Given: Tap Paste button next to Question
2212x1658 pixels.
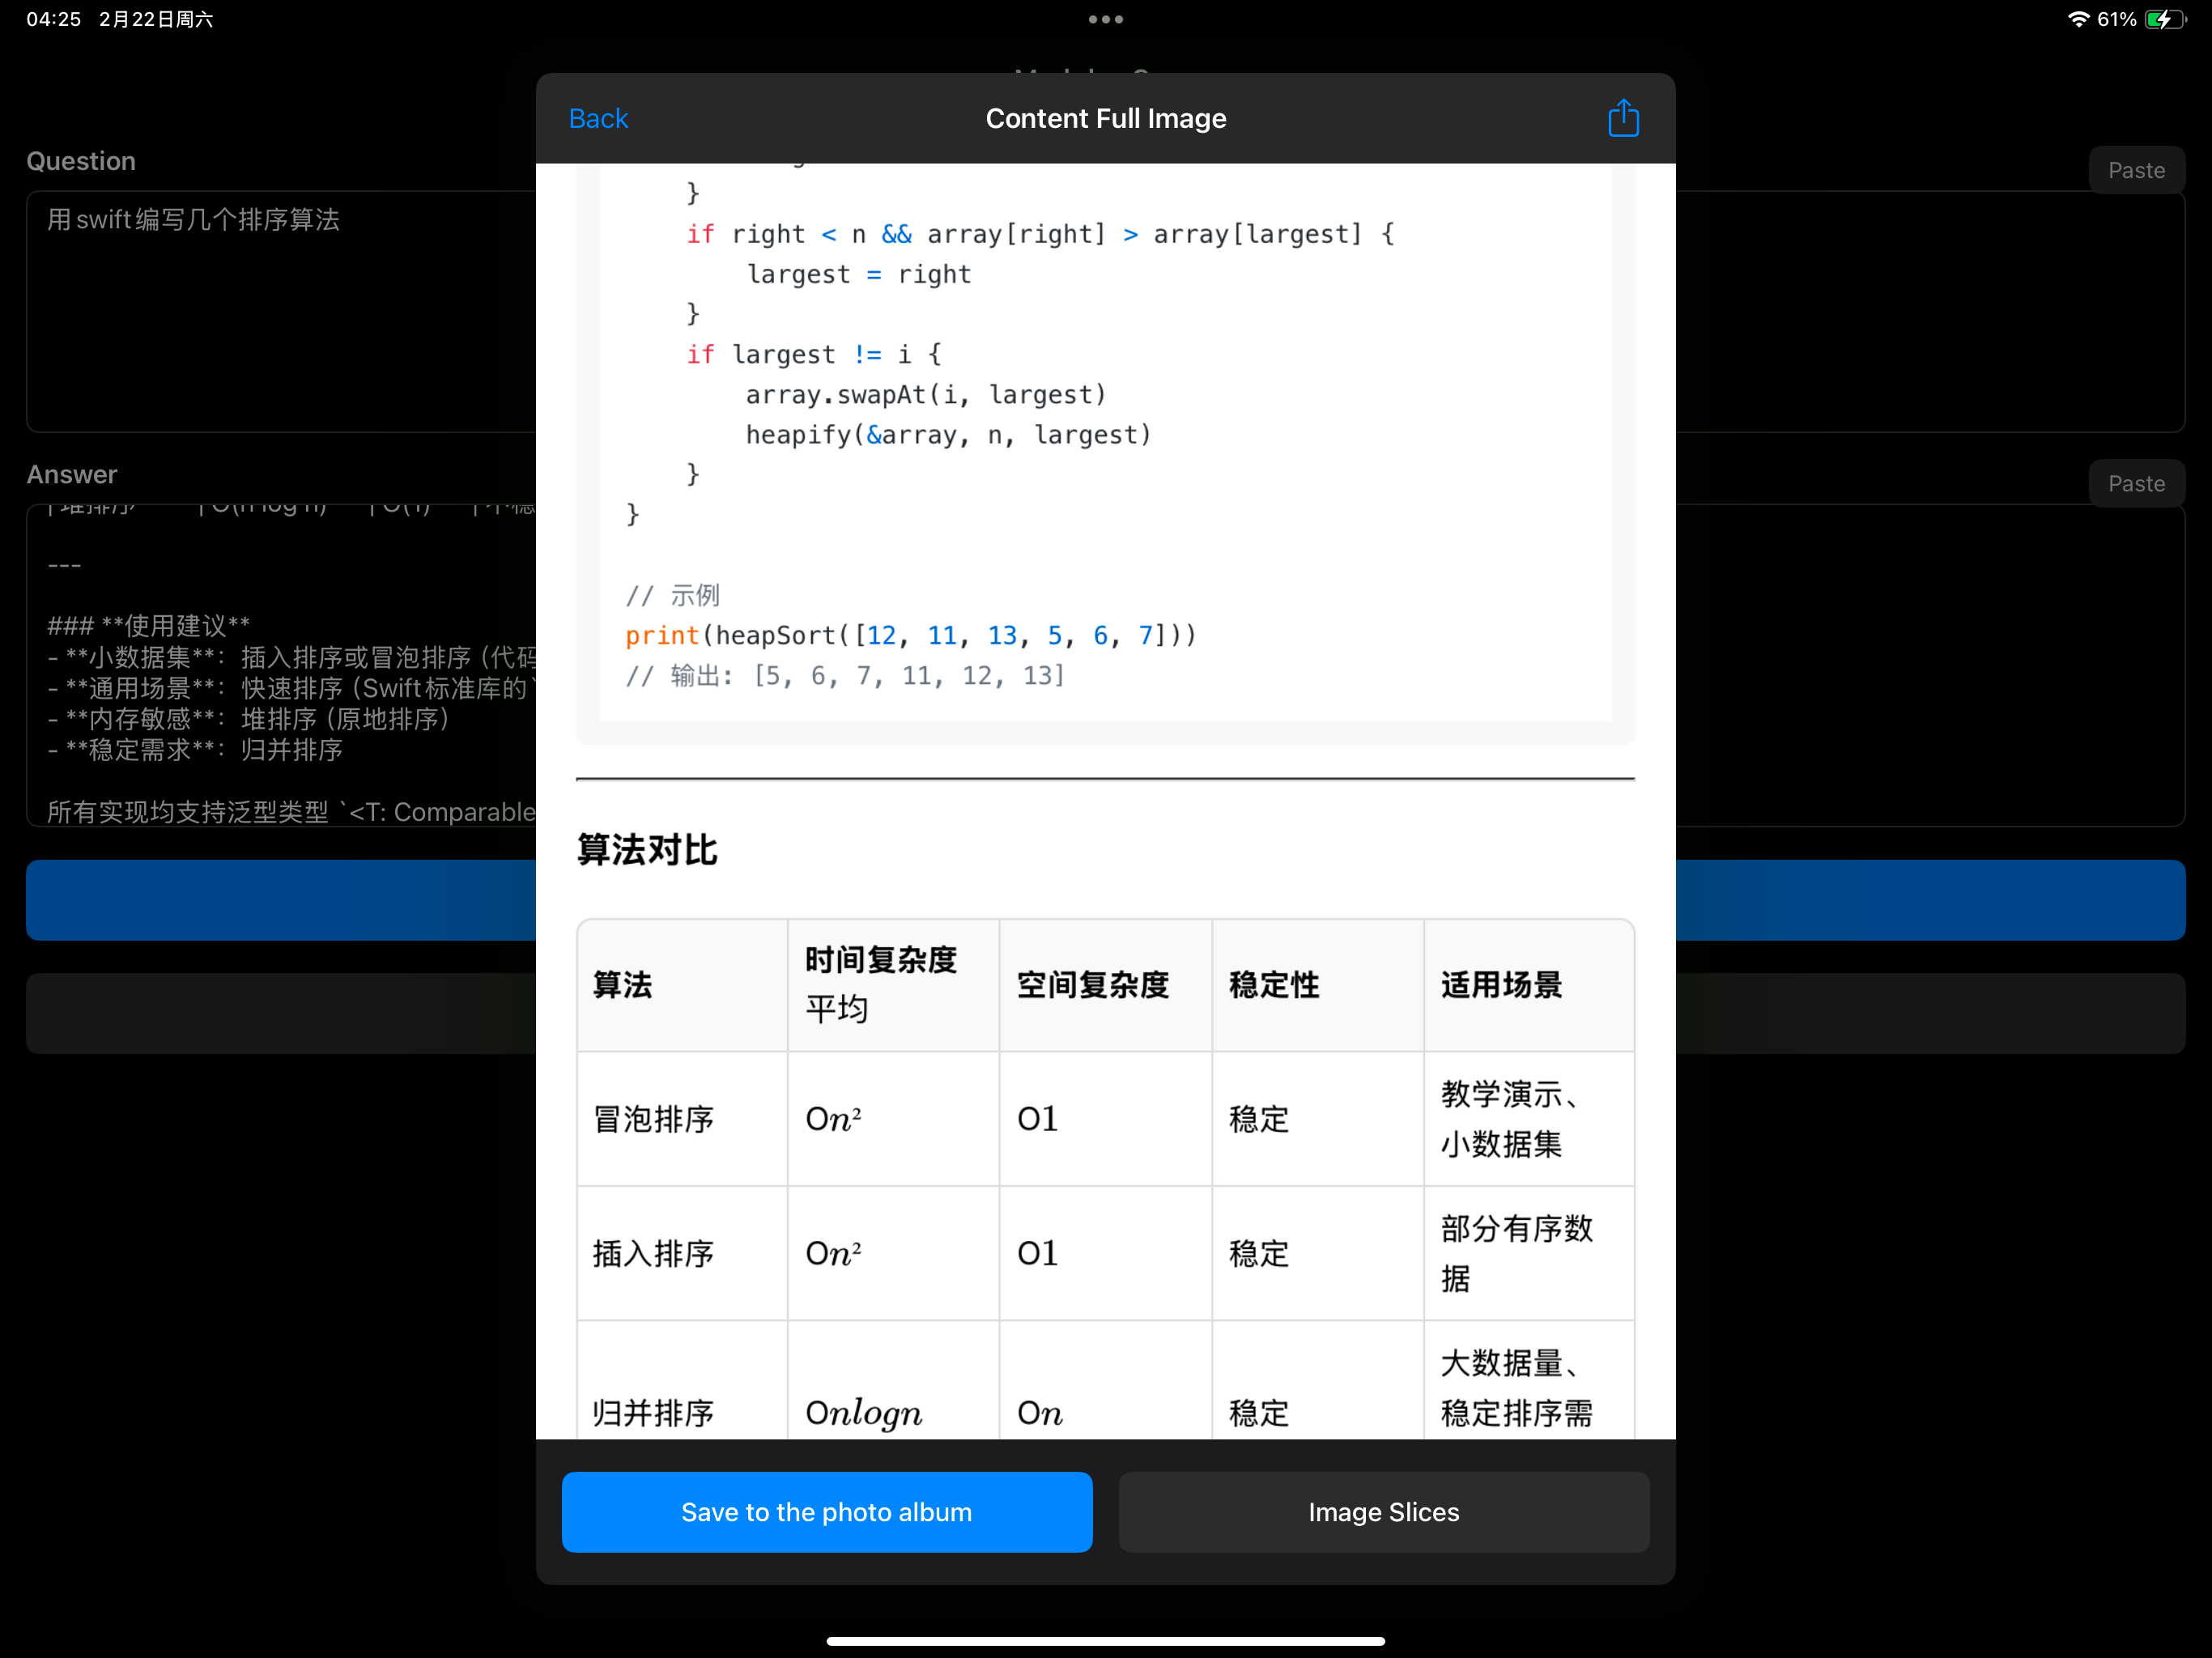Looking at the screenshot, I should (2136, 170).
